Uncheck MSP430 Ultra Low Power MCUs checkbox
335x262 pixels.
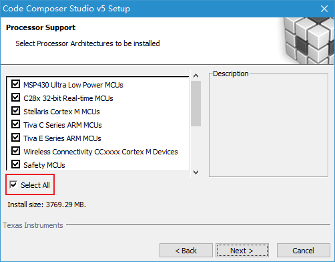[x=15, y=84]
